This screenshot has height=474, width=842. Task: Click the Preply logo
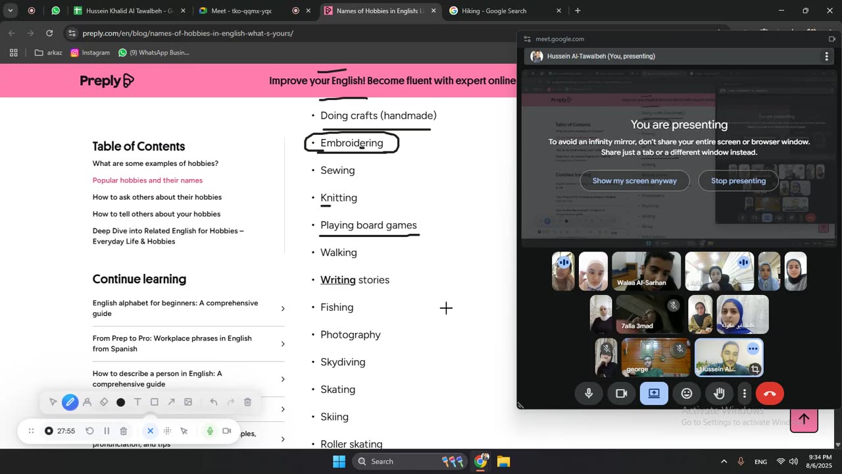[x=107, y=81]
